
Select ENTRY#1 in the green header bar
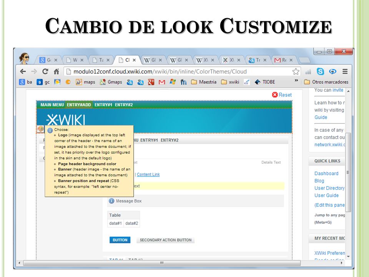103,105
